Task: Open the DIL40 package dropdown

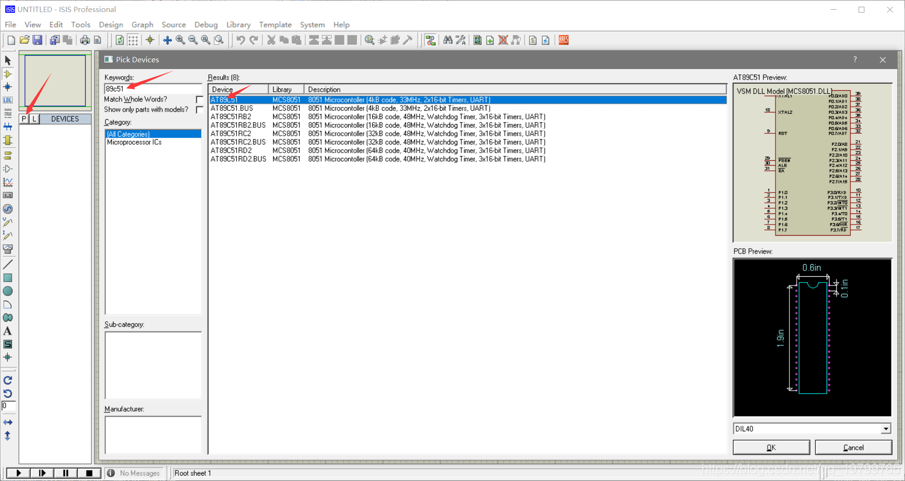Action: tap(885, 429)
